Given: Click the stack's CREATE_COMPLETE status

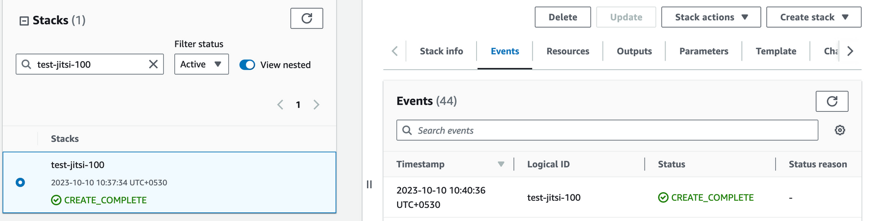Looking at the screenshot, I should (99, 200).
